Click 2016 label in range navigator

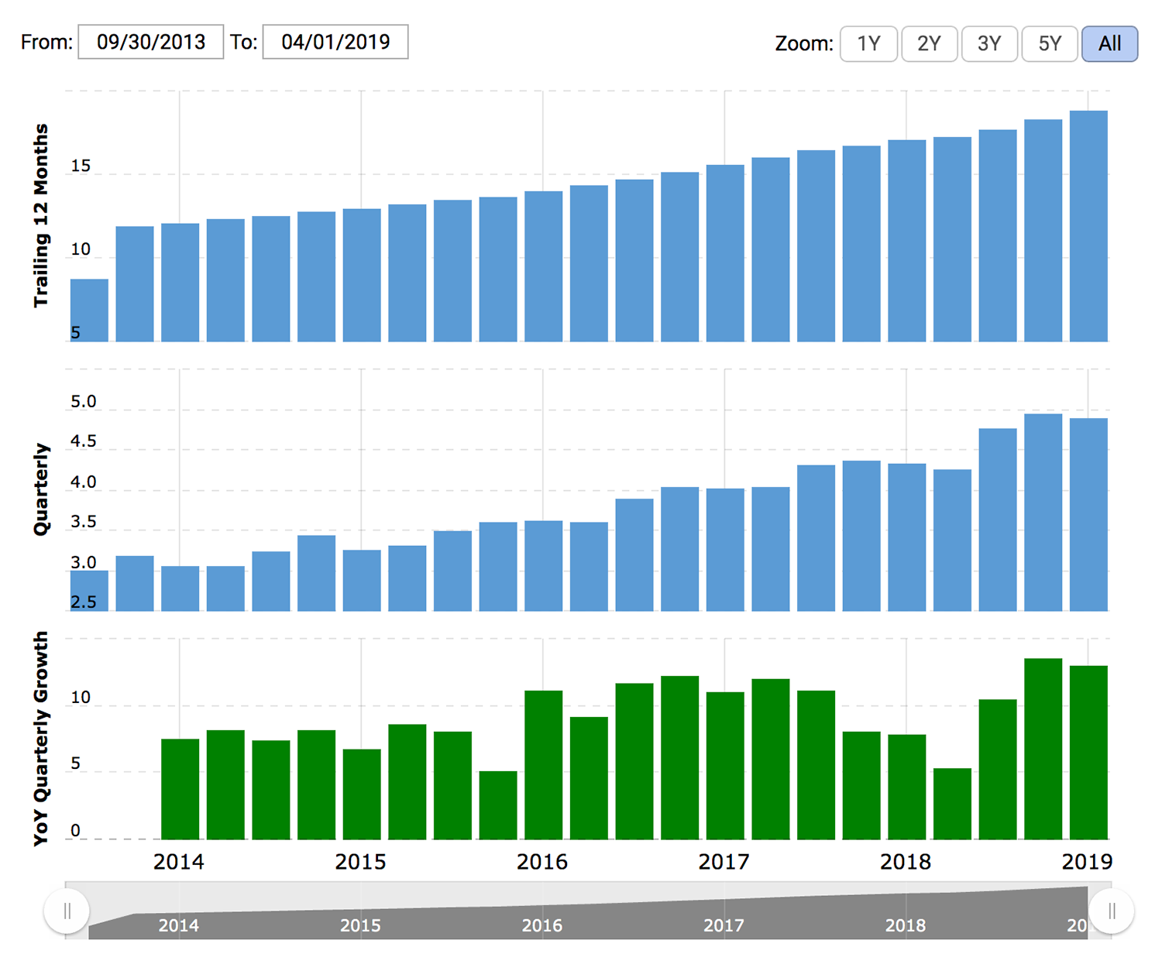[x=541, y=925]
